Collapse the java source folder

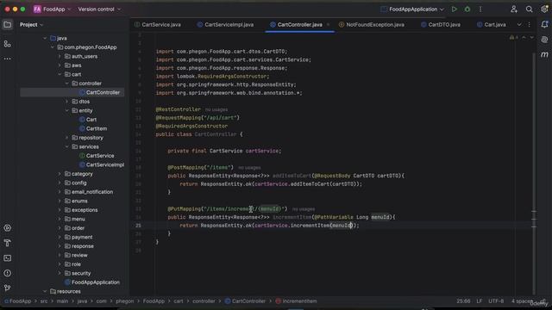45,38
